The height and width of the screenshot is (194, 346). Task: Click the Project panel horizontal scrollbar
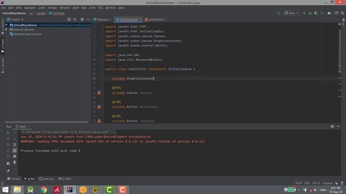(46, 122)
